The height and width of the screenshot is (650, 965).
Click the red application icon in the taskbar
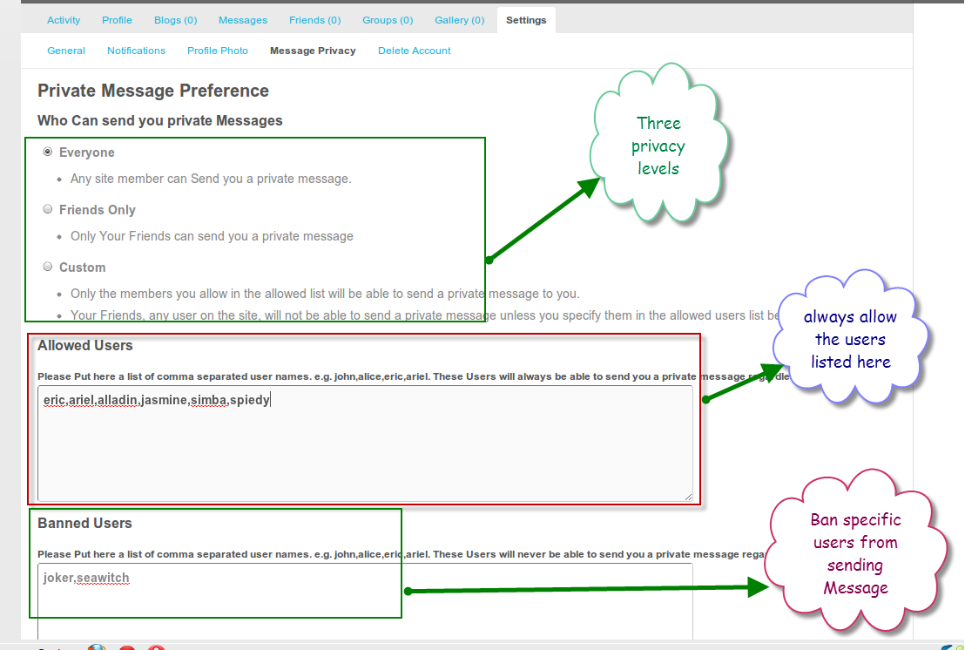[x=126, y=647]
